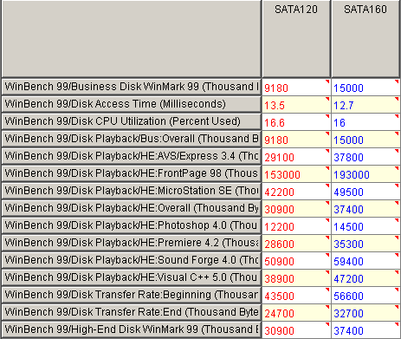The image size is (401, 339).
Task: Click the 16 CPU utilization value
Action: [x=365, y=121]
